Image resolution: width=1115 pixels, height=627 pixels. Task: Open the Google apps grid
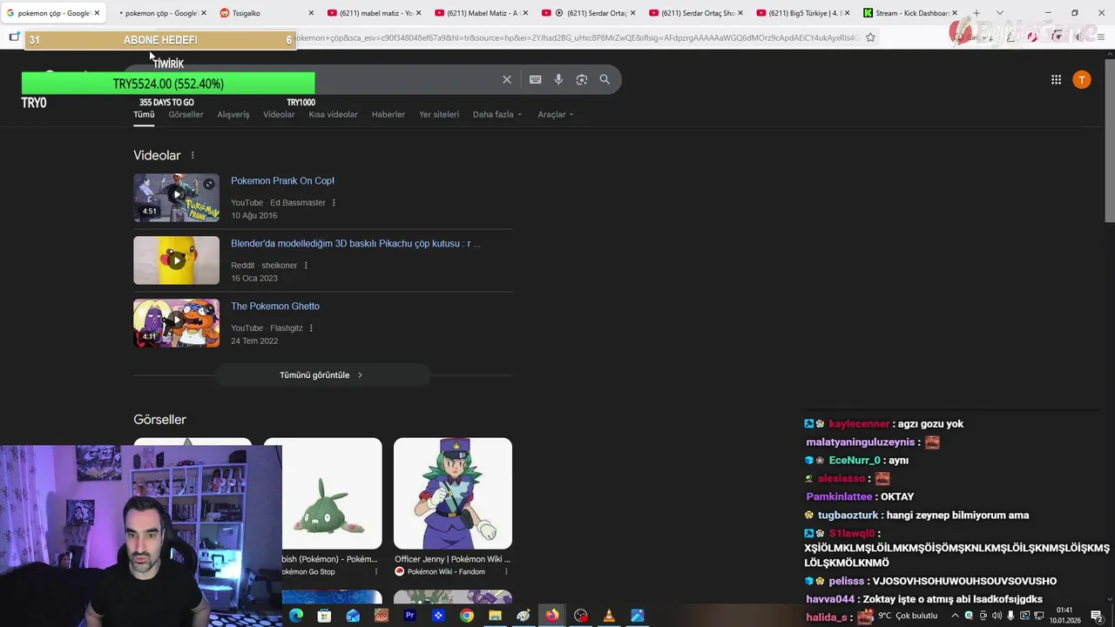click(x=1056, y=79)
